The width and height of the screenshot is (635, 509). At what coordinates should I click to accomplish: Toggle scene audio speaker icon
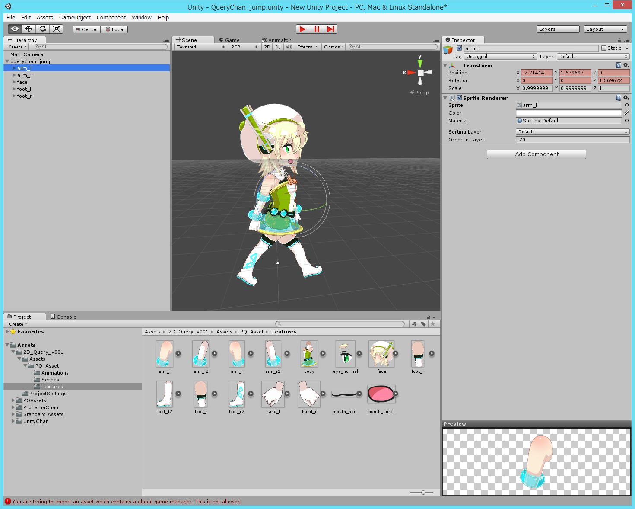[x=289, y=47]
